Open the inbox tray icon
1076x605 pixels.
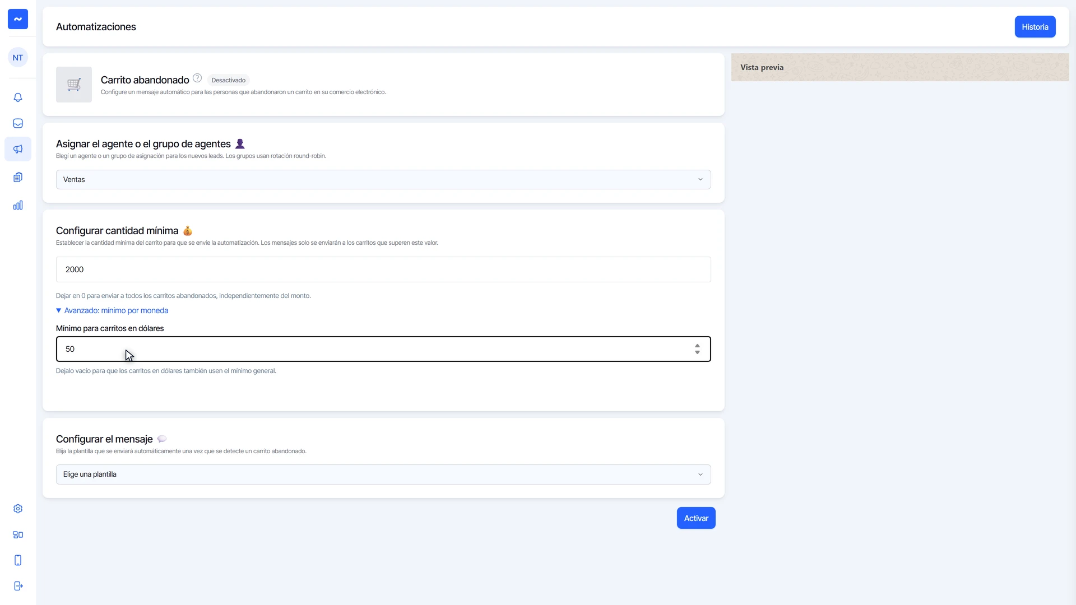tap(18, 123)
